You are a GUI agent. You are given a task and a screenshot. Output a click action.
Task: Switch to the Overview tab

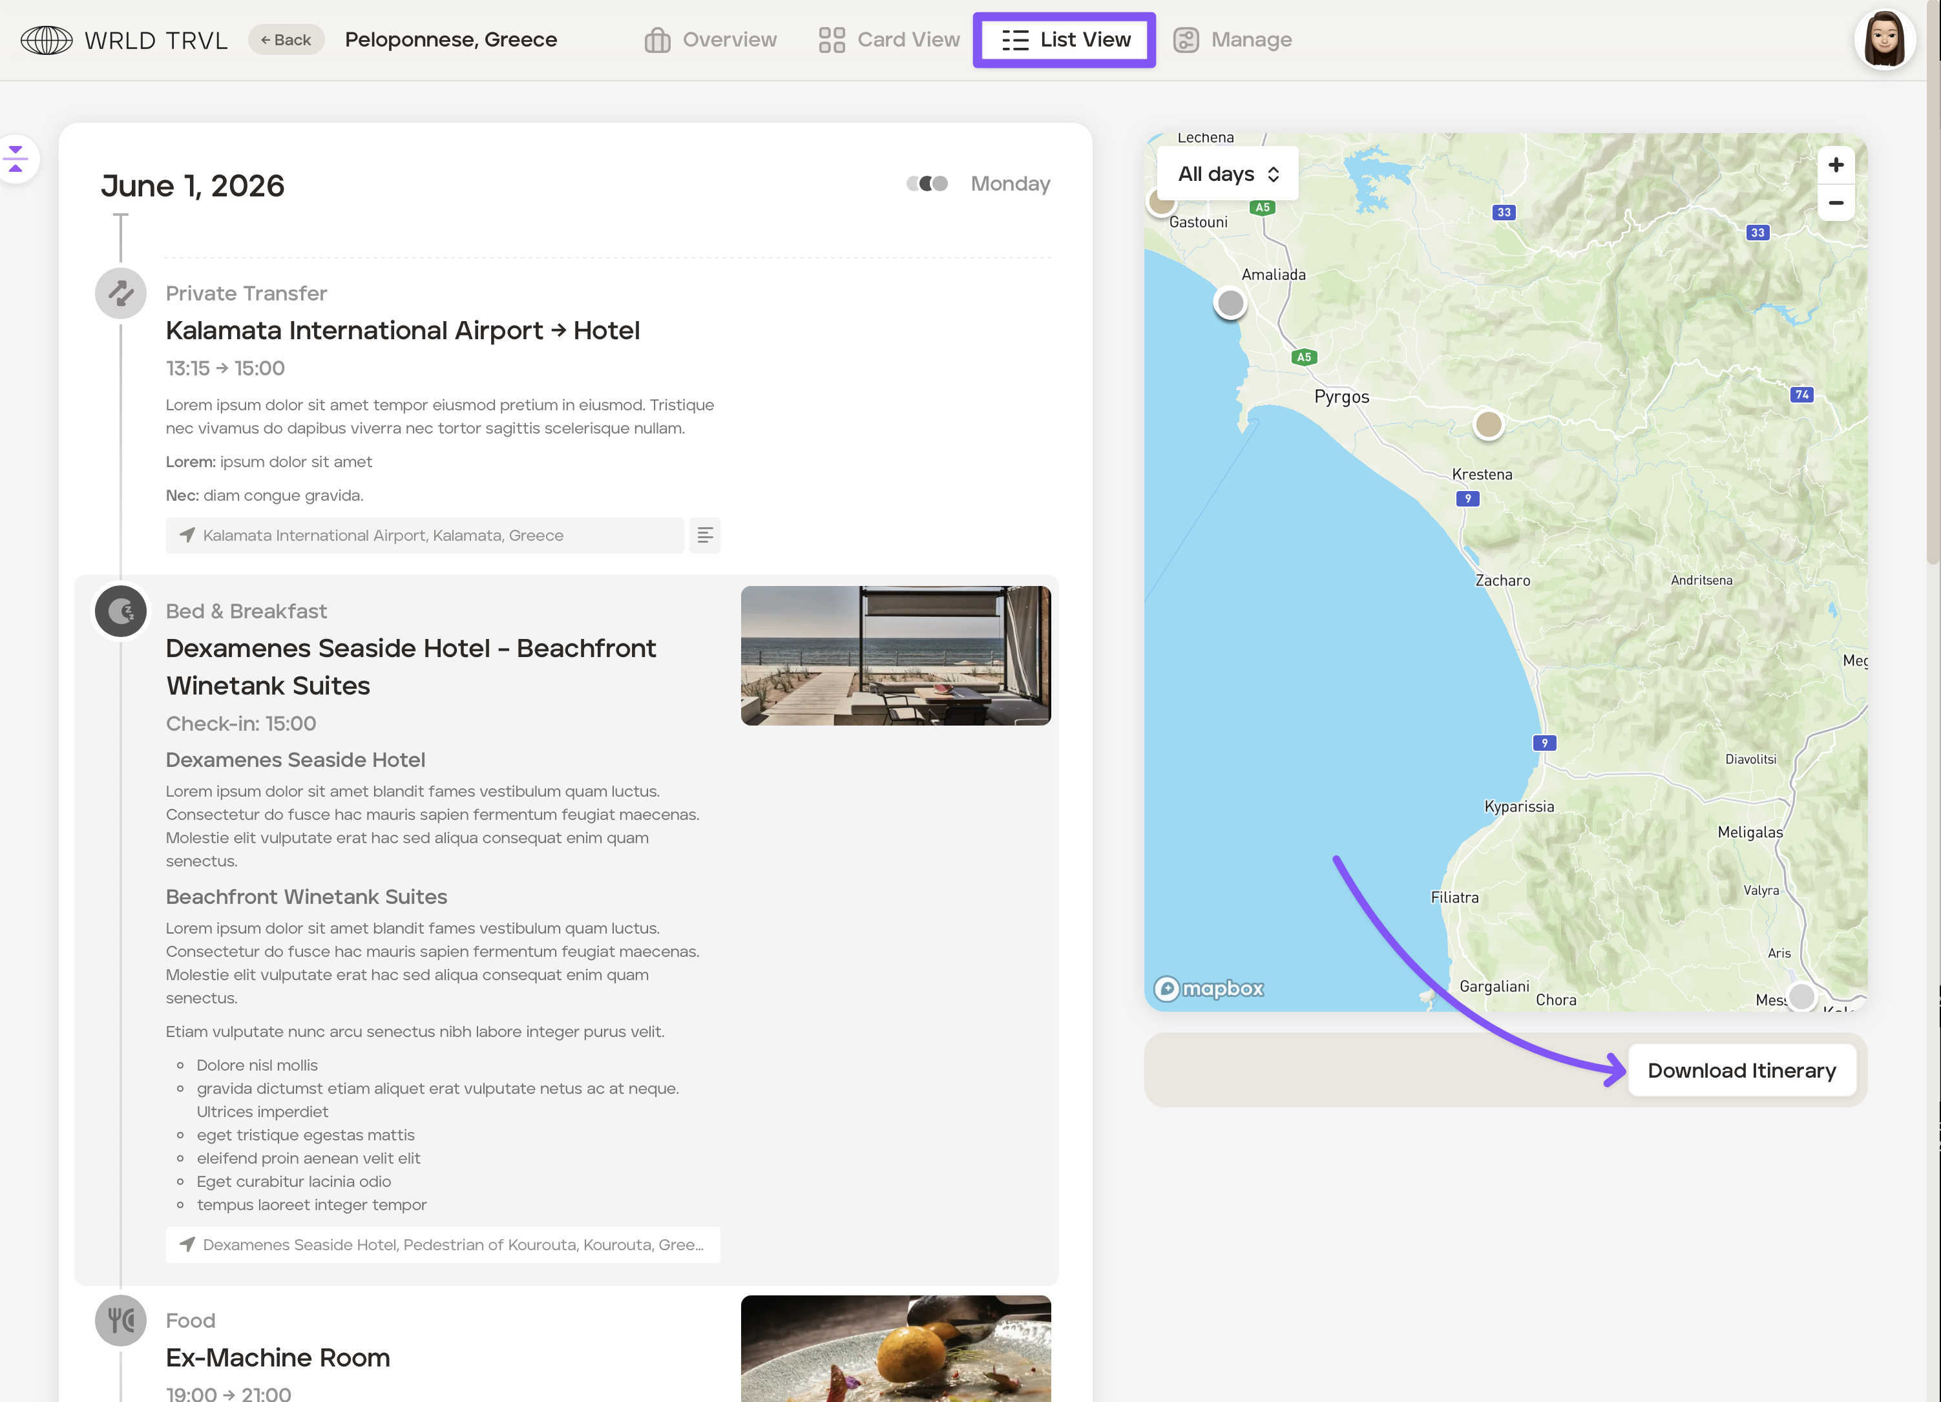(710, 40)
